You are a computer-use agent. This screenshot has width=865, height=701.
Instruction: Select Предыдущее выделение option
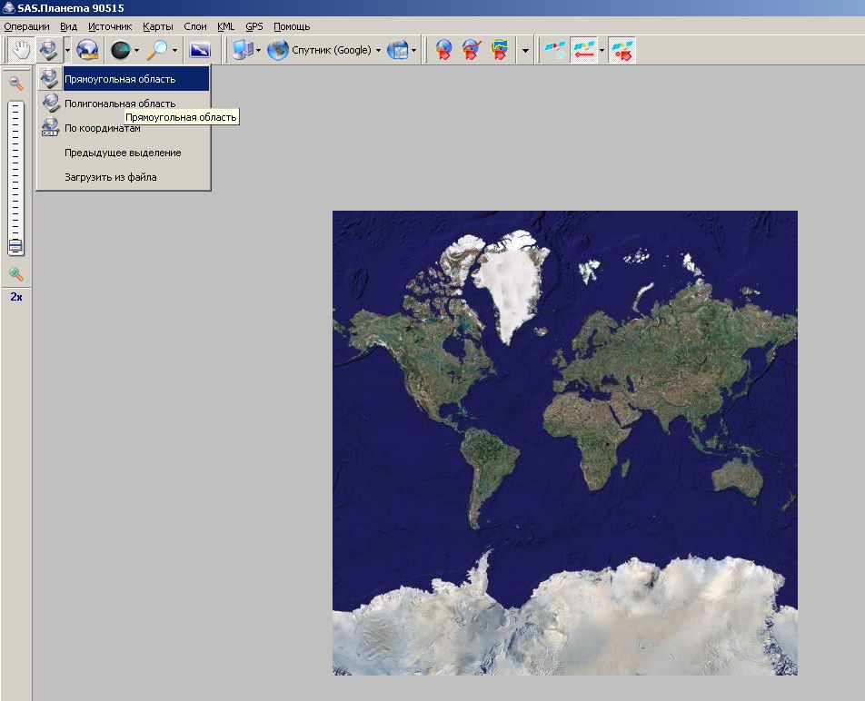pyautogui.click(x=123, y=153)
